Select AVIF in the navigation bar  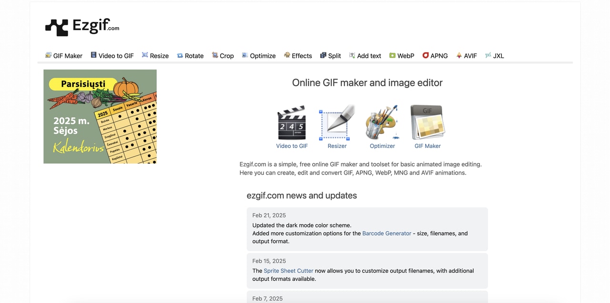(467, 56)
